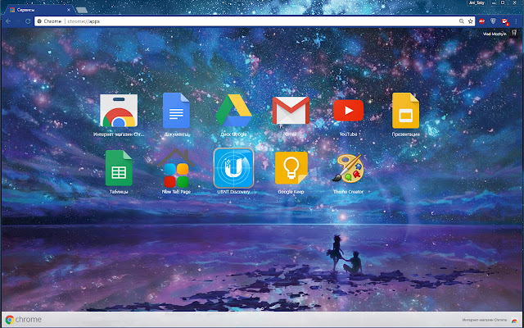The image size is (524, 328).
Task: Open the Adblock Plus extension icon
Action: click(481, 21)
